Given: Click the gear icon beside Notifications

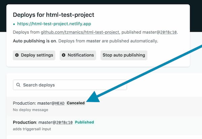Looking at the screenshot, I should 64,55.
